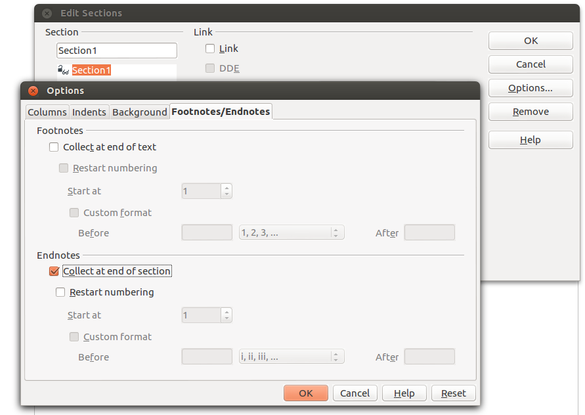585x415 pixels.
Task: Click footnotes Start at spinner arrows
Action: [x=227, y=191]
